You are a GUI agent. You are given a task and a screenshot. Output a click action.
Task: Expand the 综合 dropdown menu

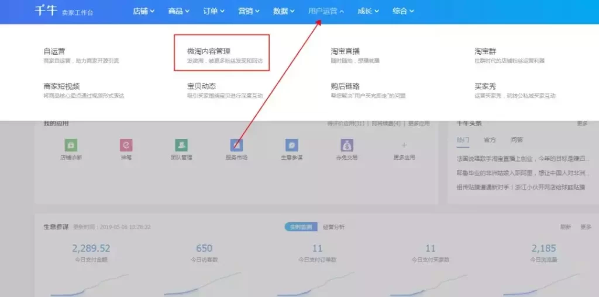coord(404,11)
